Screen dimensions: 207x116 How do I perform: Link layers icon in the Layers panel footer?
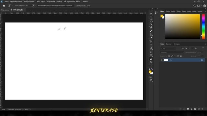pos(180,109)
